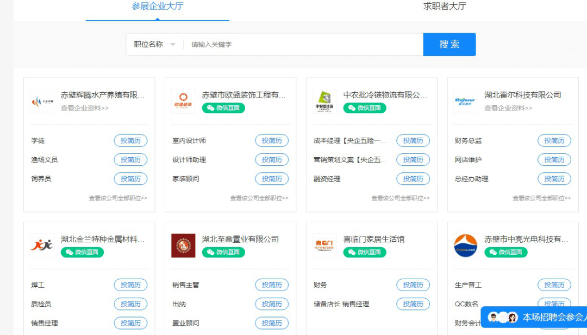Image resolution: width=587 pixels, height=335 pixels.
Task: View 赤壁辉腾水产 企业资料 link
Action: 85,108
